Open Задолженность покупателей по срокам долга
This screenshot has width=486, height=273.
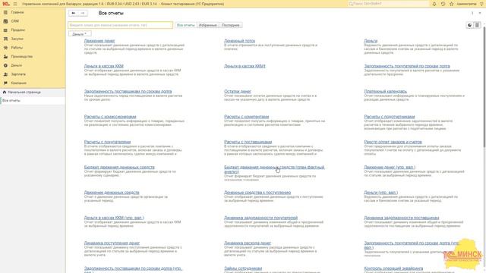coord(407,66)
